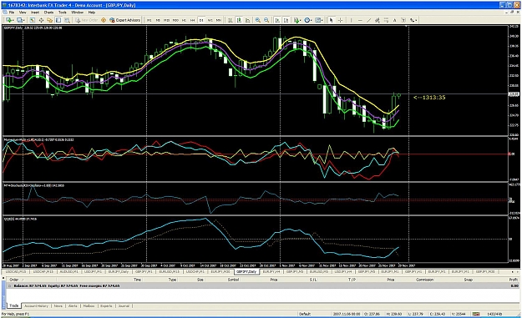This screenshot has width=522, height=318.
Task: Click the New Order button
Action: tap(87, 20)
